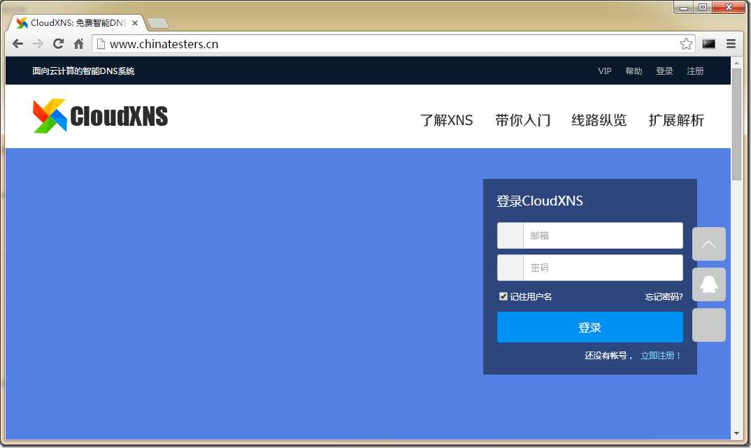Click the 忘记密码? link
The width and height of the screenshot is (751, 448).
pyautogui.click(x=664, y=297)
